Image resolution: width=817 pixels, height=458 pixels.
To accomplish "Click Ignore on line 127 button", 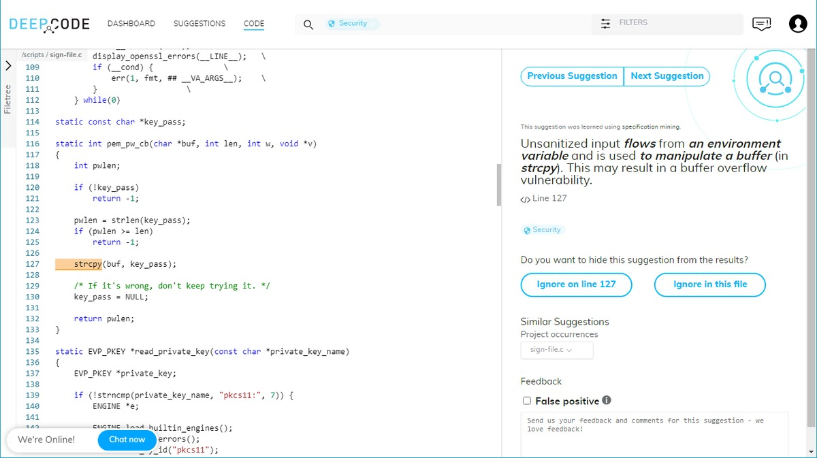I will tap(576, 284).
